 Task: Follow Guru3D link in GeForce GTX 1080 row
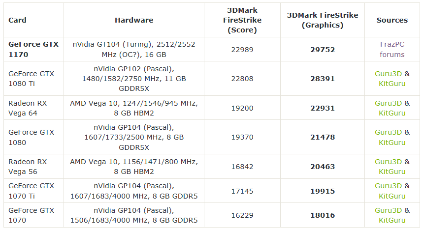tap(388, 132)
